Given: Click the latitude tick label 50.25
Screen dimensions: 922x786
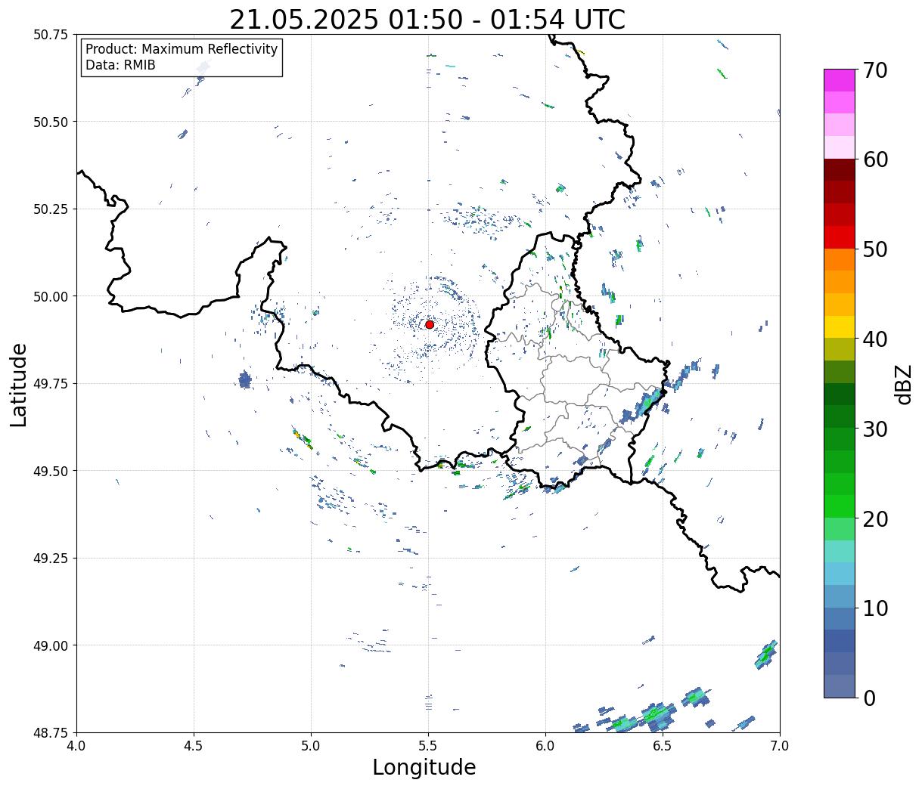Looking at the screenshot, I should point(51,209).
